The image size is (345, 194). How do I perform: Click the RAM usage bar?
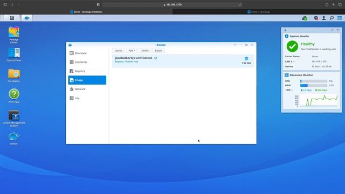click(314, 85)
